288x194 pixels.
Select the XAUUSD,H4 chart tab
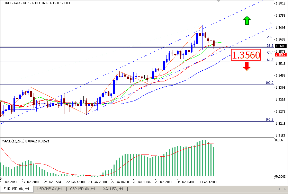113,189
